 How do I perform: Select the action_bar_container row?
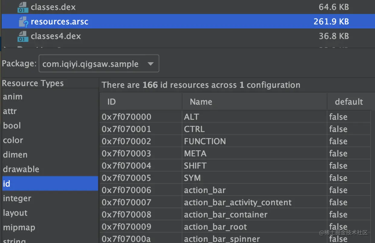pos(226,215)
